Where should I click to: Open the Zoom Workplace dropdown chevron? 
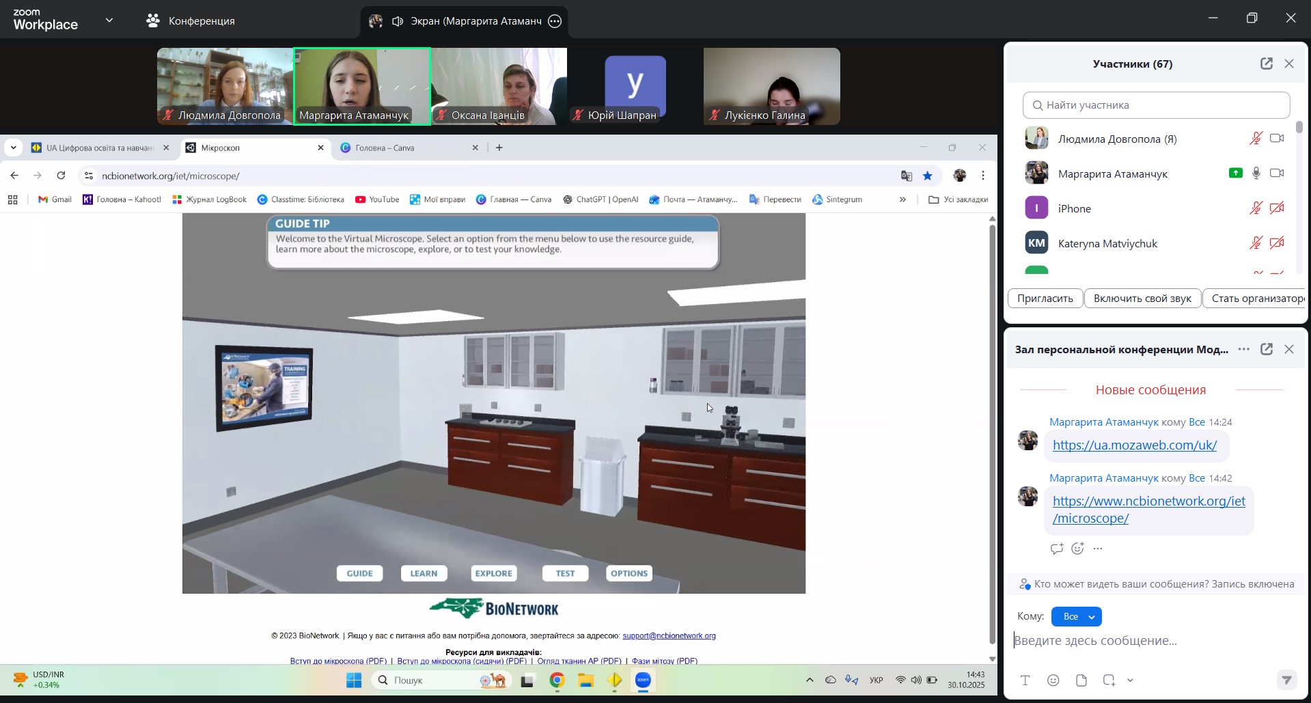[109, 20]
